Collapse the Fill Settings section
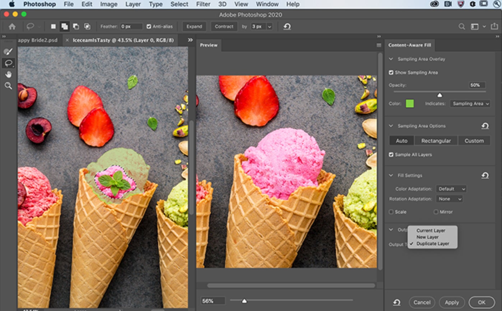Image resolution: width=502 pixels, height=311 pixels. click(x=391, y=176)
